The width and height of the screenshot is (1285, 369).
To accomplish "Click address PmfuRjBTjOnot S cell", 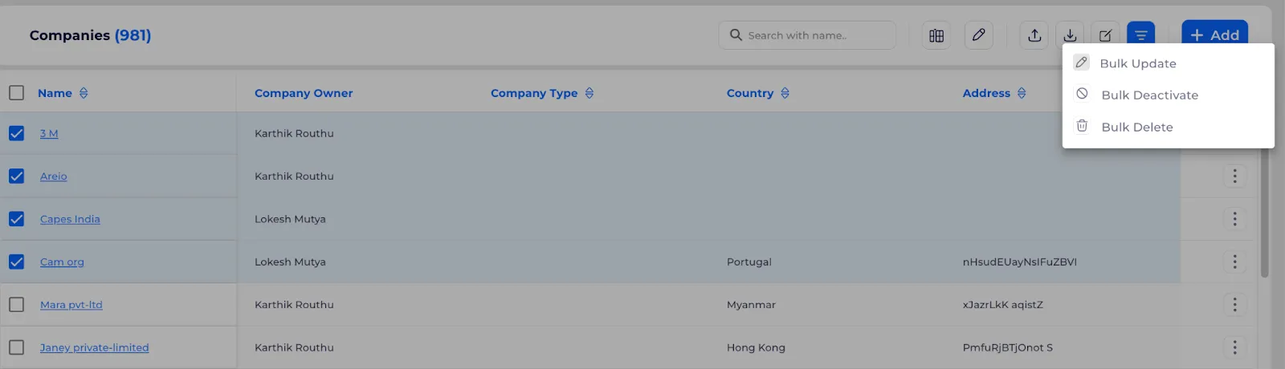I will (1008, 347).
